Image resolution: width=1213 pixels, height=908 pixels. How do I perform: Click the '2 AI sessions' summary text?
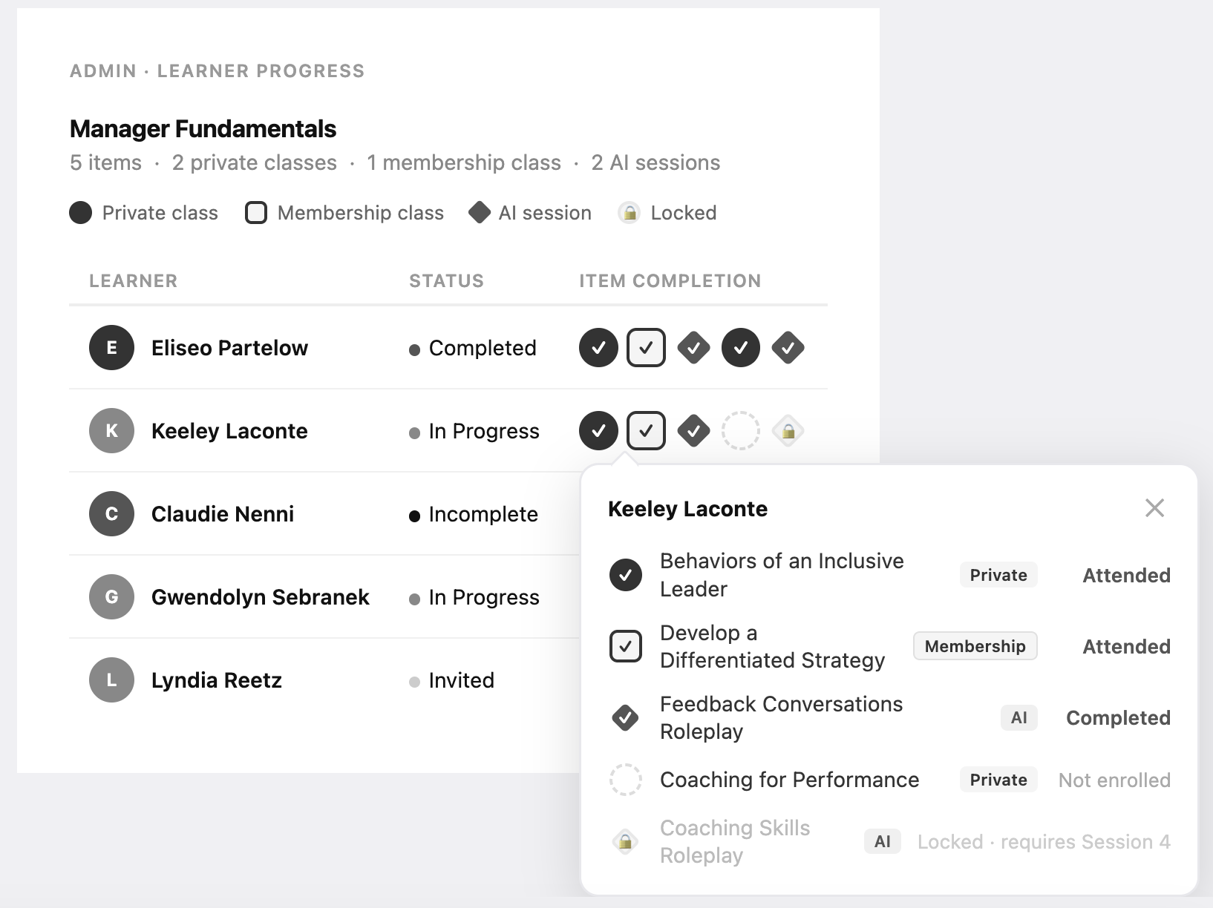point(655,162)
